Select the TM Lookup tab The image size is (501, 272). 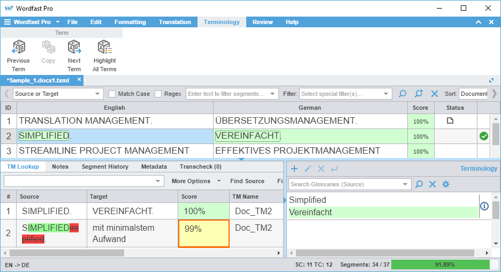pos(23,167)
